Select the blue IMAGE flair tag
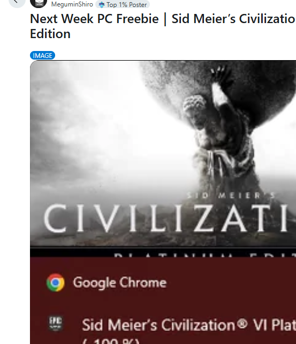Image resolution: width=296 pixels, height=344 pixels. [x=42, y=55]
